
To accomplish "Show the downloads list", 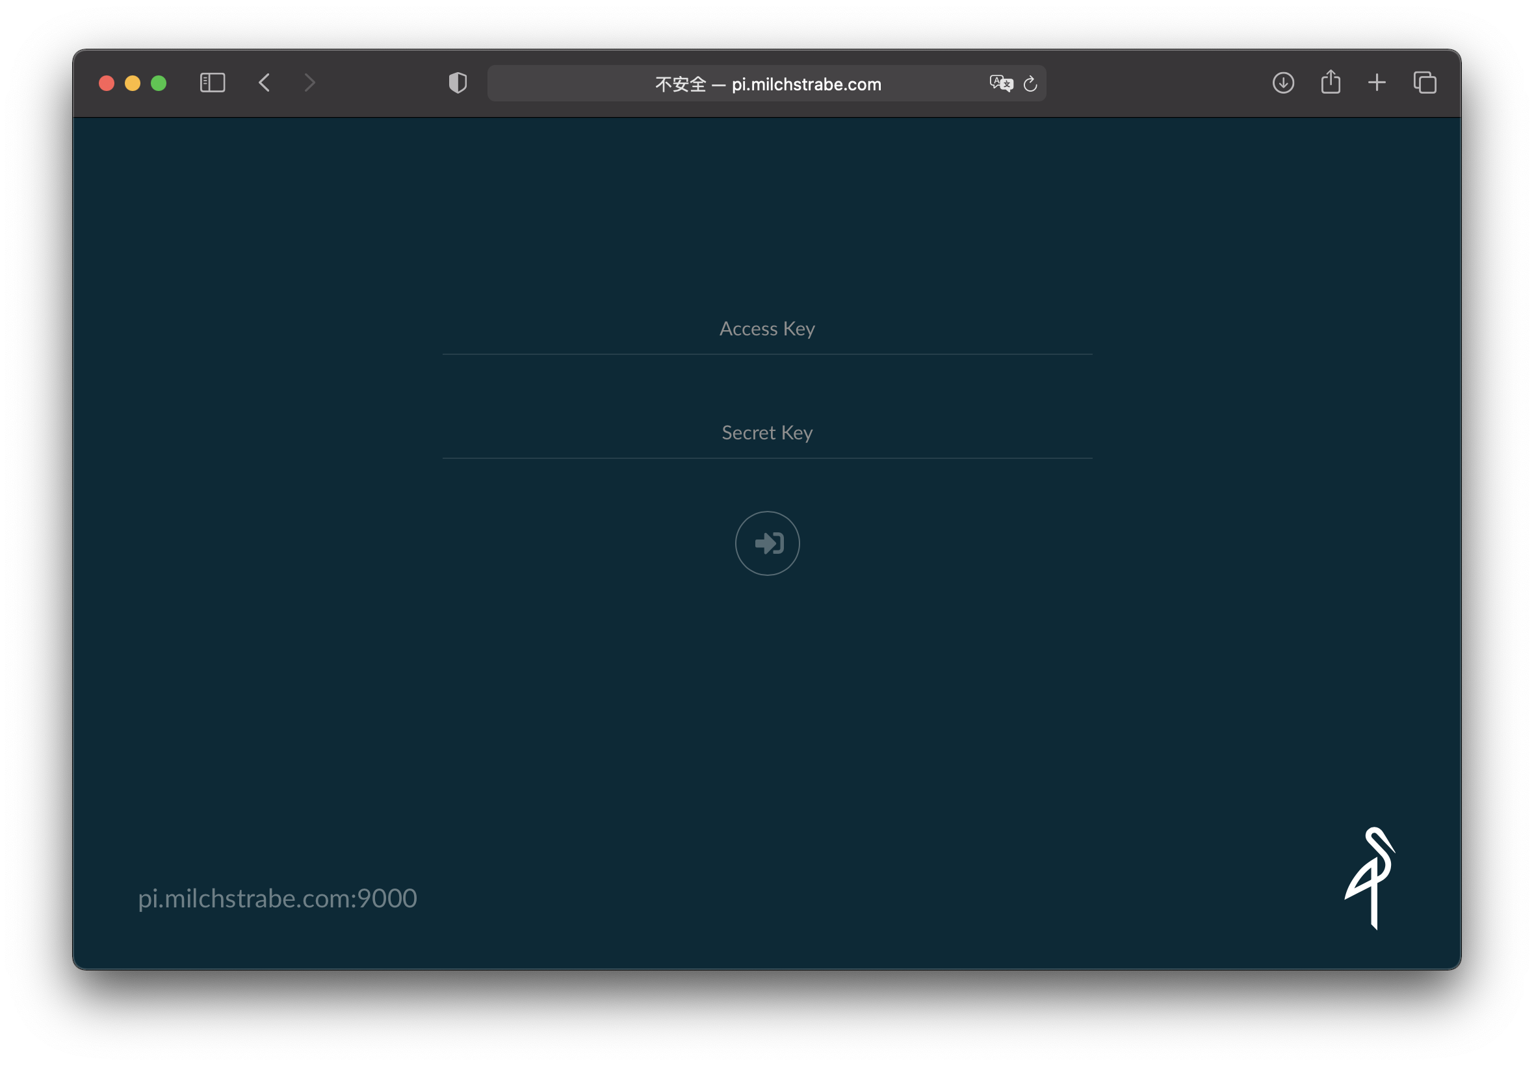I will click(1283, 83).
